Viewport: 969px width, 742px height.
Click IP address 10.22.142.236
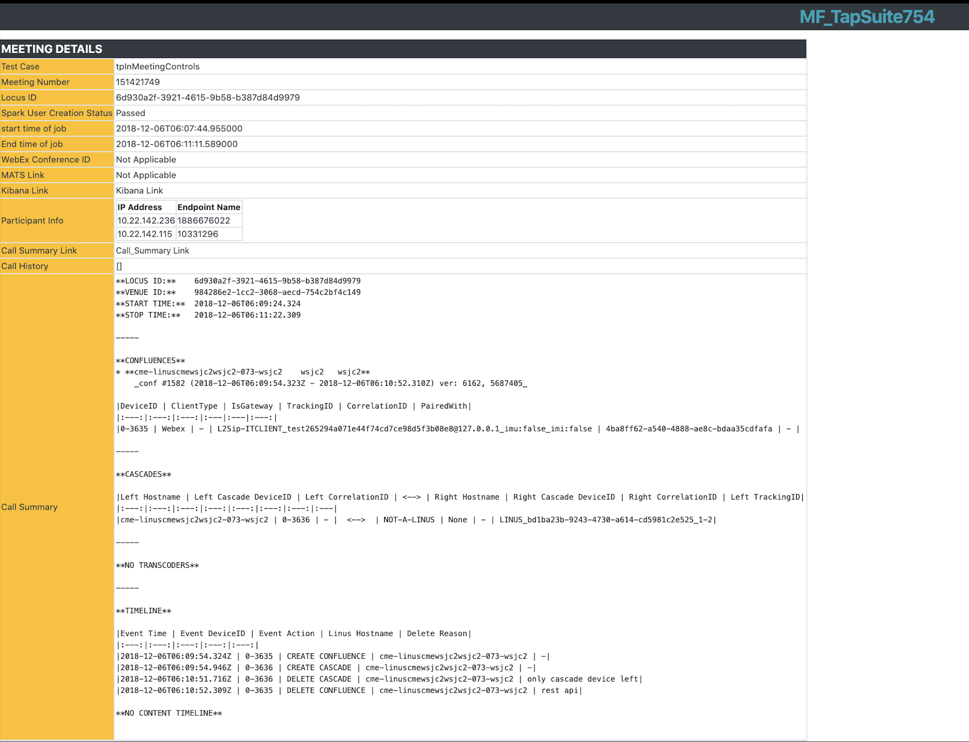146,220
